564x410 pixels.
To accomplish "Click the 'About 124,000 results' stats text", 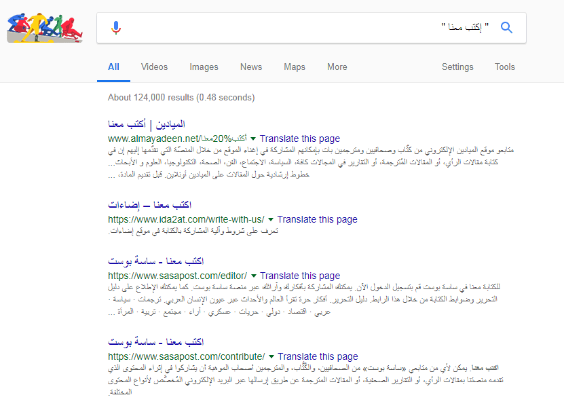I will point(181,98).
